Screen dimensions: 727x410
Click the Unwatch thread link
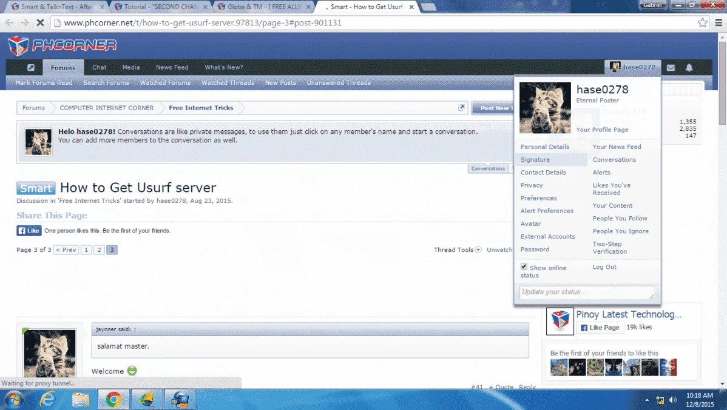[x=499, y=250]
